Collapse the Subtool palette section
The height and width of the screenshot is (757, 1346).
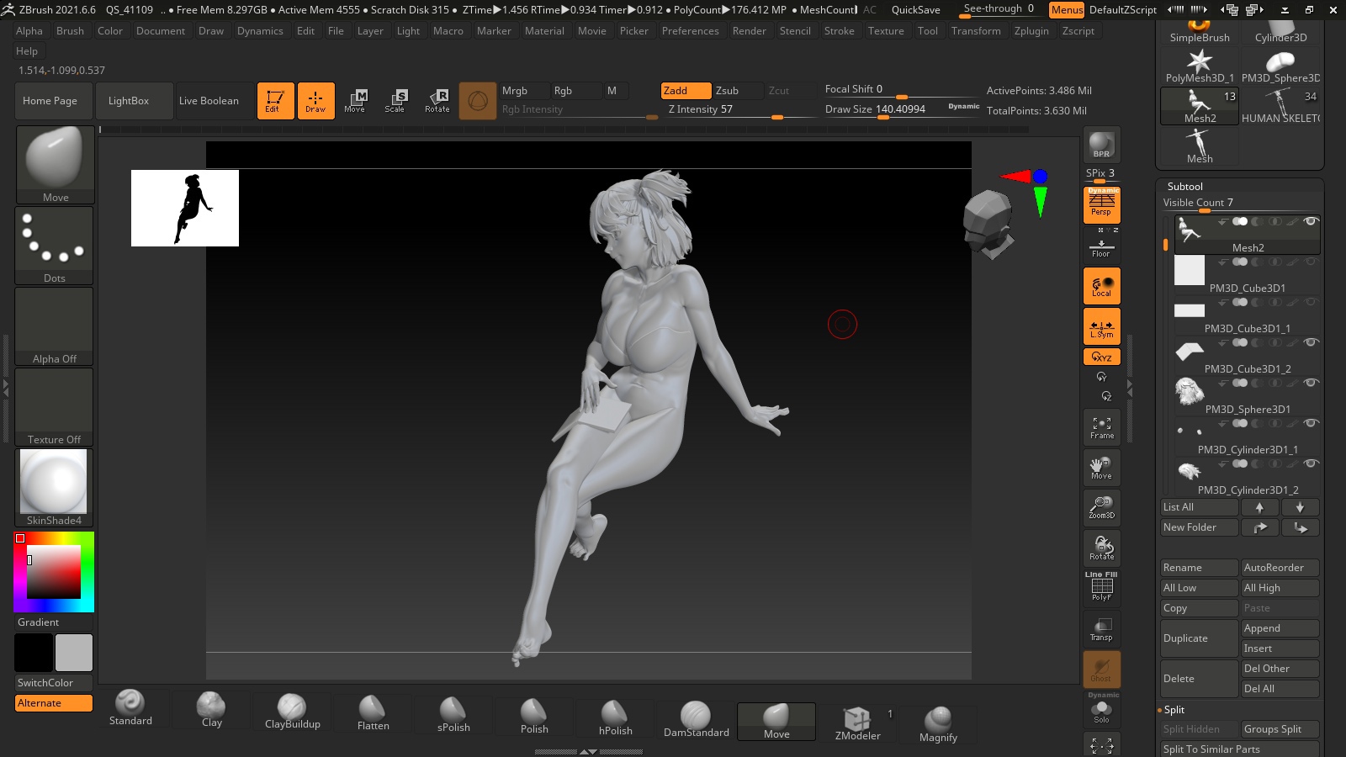click(1184, 187)
